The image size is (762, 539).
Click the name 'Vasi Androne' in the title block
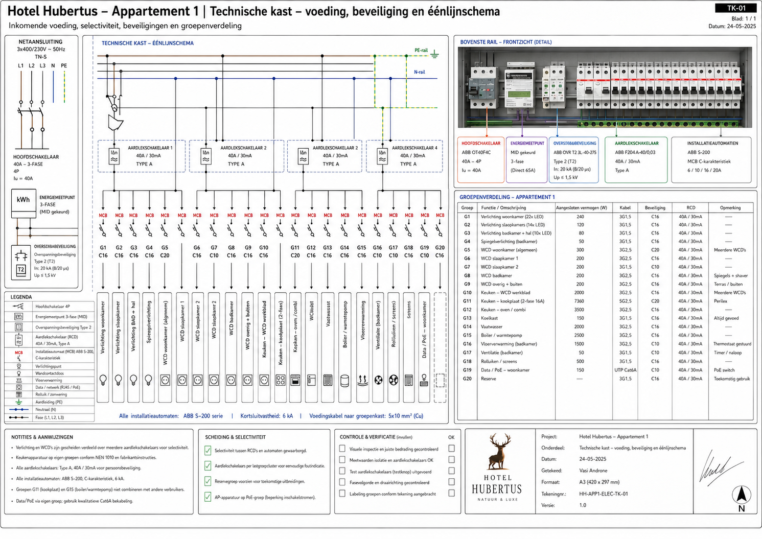pyautogui.click(x=593, y=471)
